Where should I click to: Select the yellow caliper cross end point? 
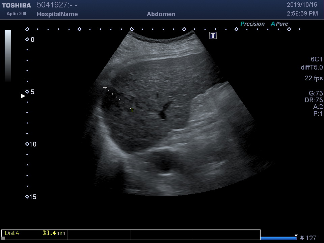132,110
